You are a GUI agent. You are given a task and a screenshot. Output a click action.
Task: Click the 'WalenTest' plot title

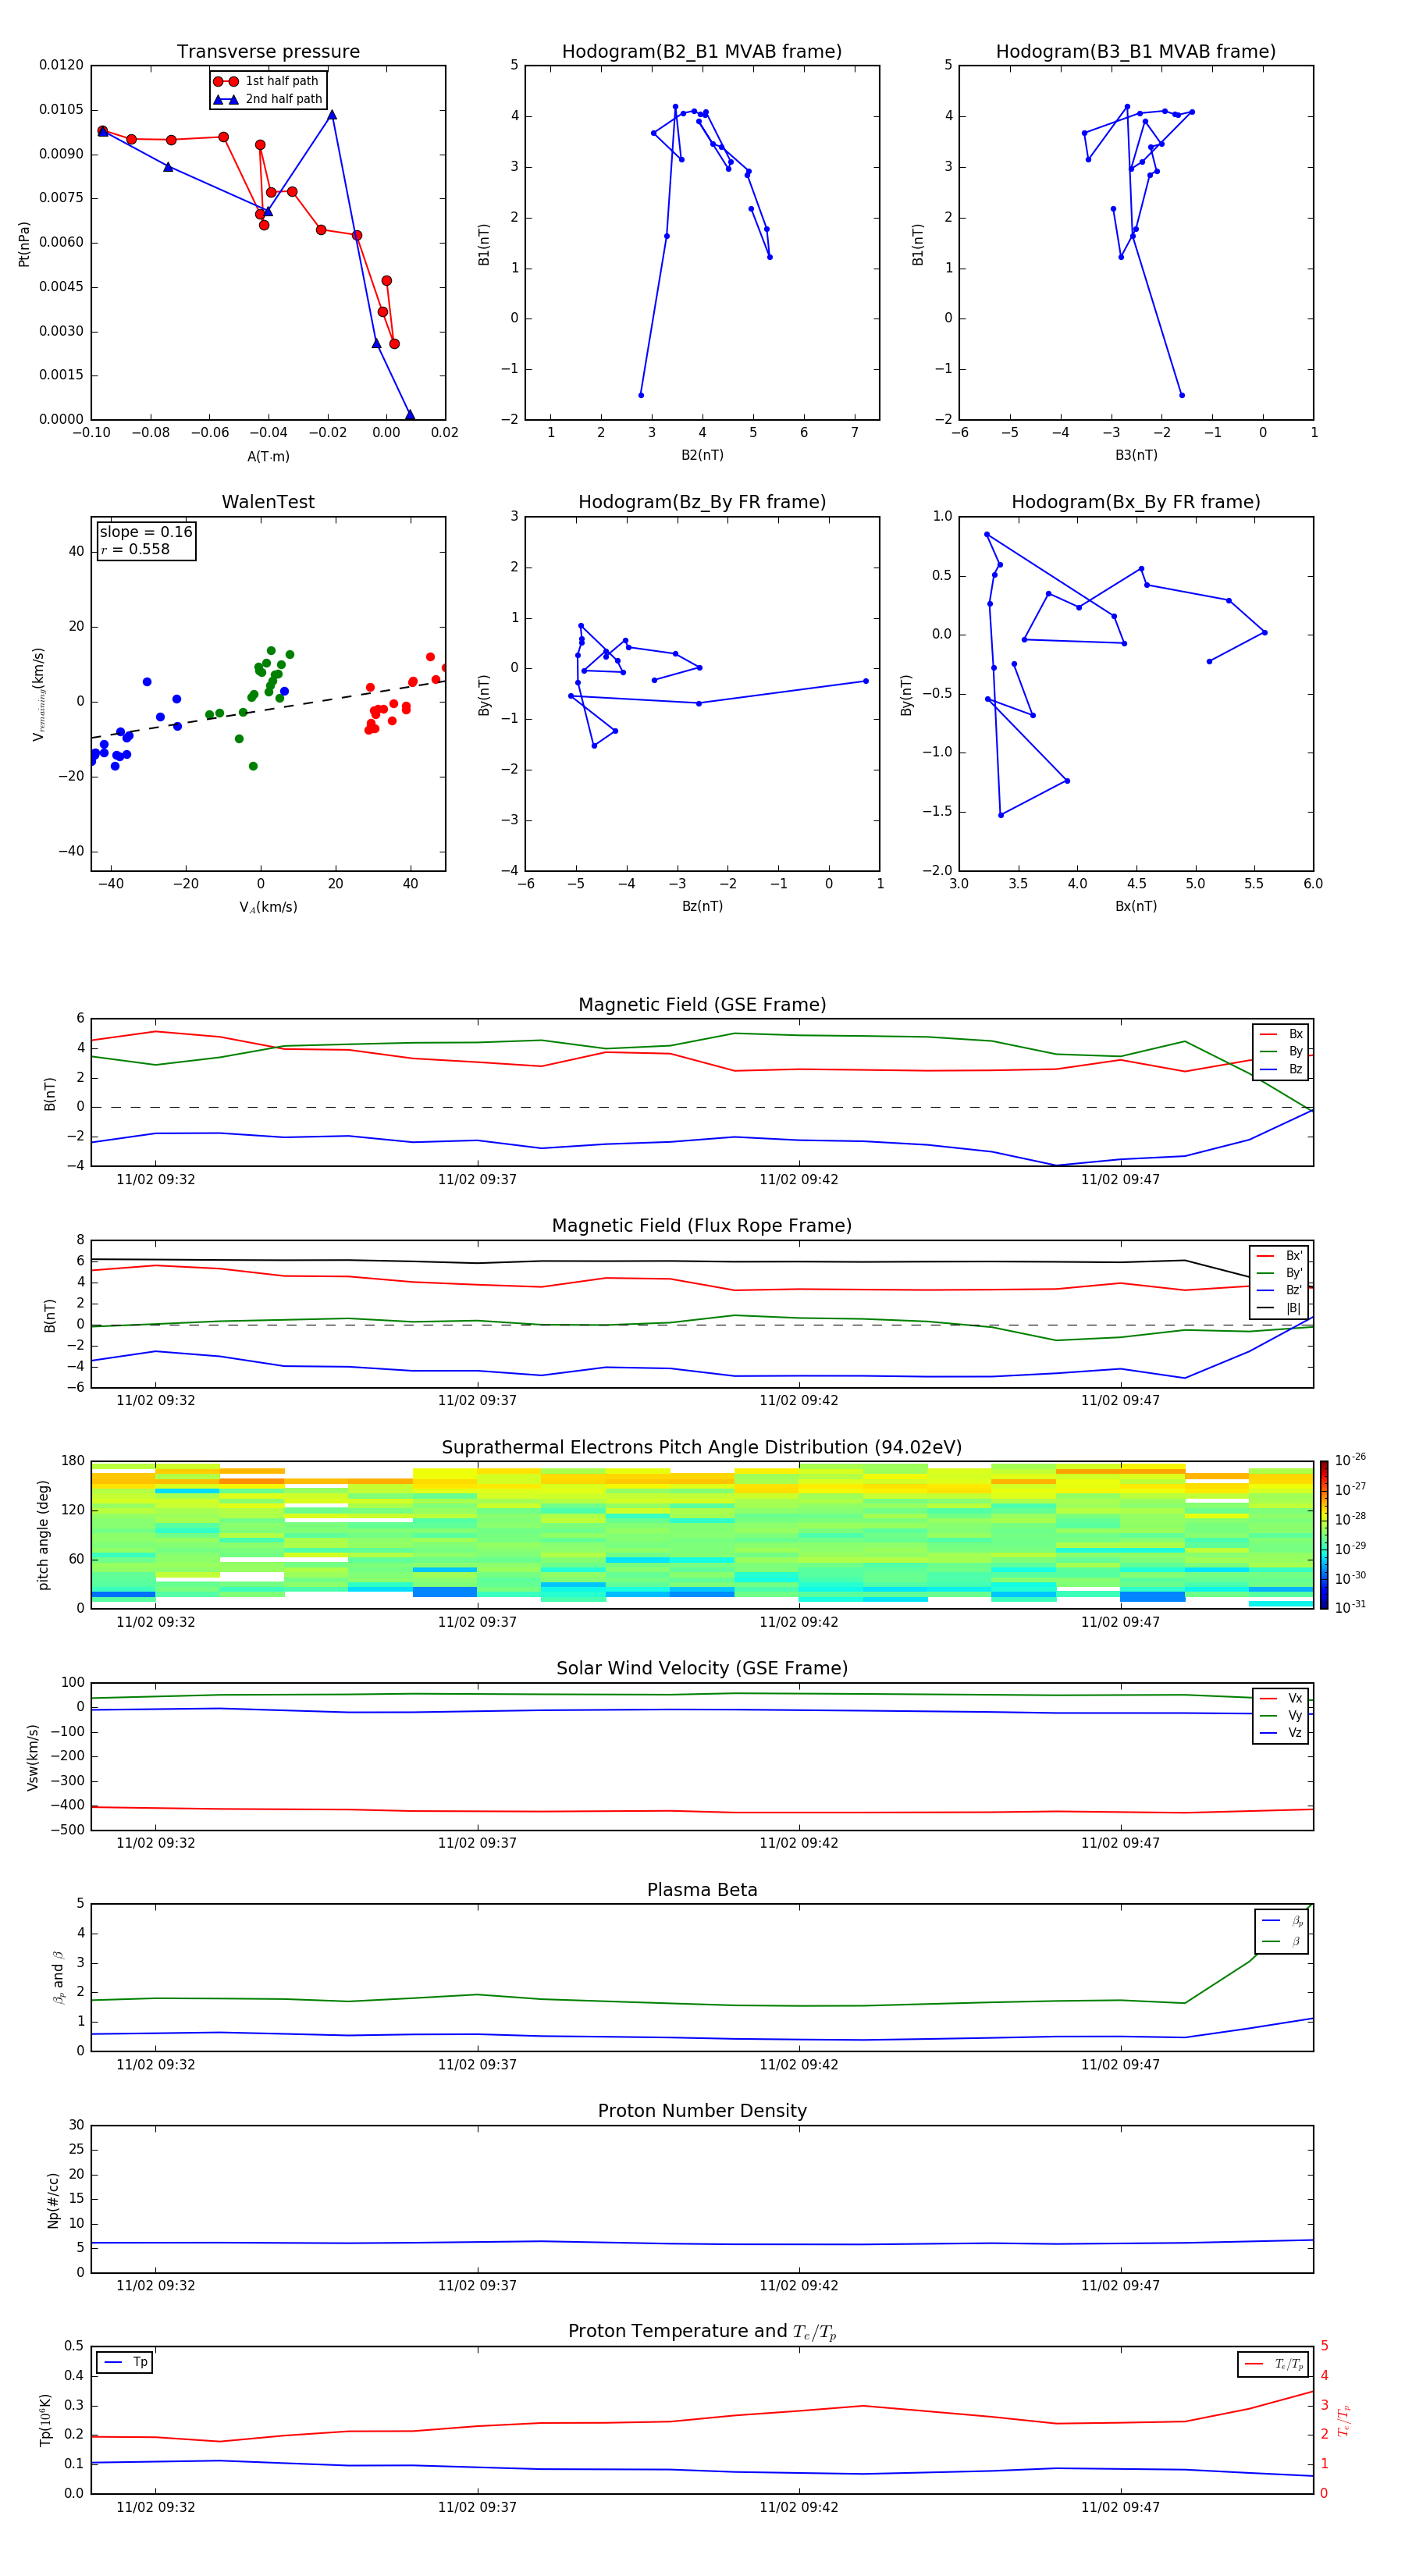[268, 502]
